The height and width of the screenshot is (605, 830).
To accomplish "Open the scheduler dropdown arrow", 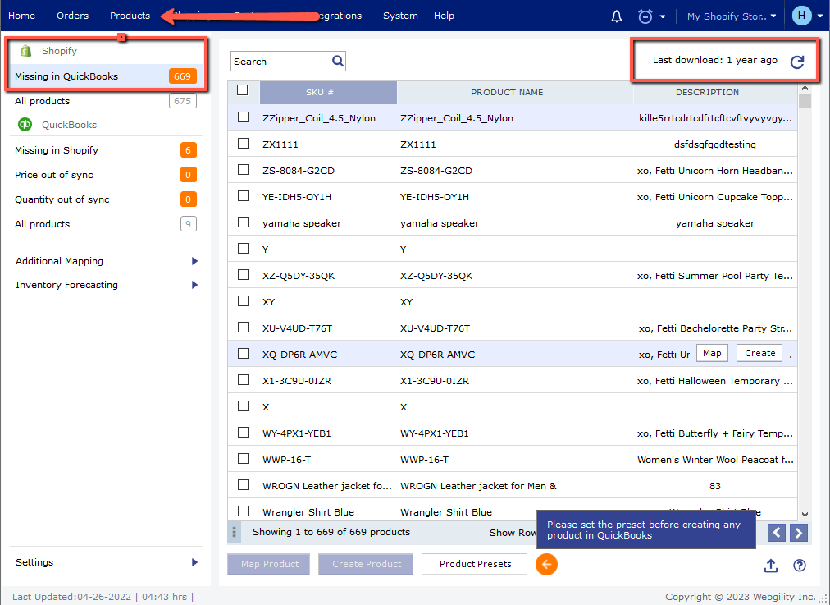I will point(663,16).
